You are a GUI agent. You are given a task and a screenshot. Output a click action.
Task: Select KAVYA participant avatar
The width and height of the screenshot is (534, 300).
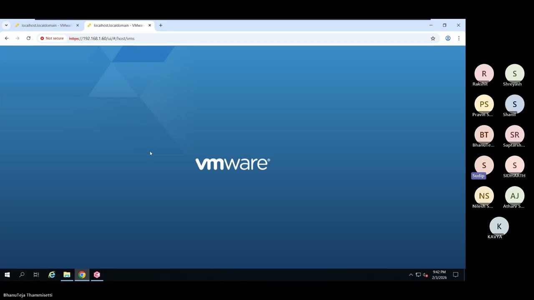pos(499,226)
